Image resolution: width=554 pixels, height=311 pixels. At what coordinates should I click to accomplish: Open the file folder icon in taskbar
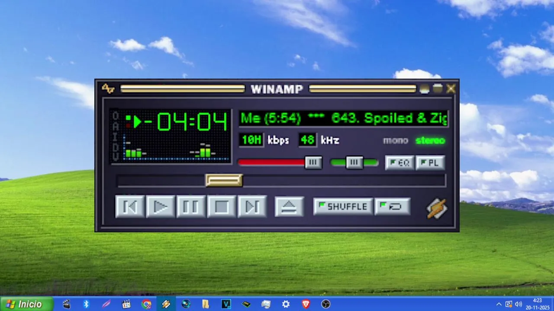pyautogui.click(x=206, y=304)
